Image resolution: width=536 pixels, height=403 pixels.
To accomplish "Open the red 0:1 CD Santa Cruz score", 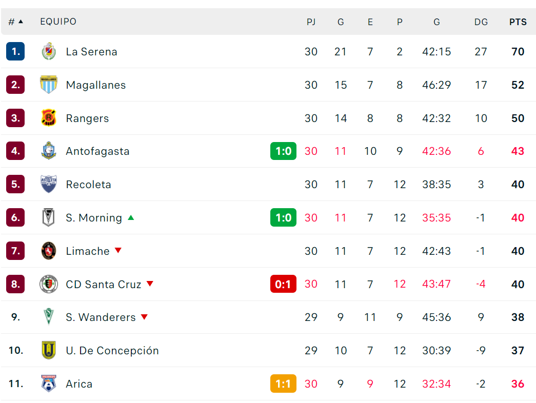I will point(283,284).
